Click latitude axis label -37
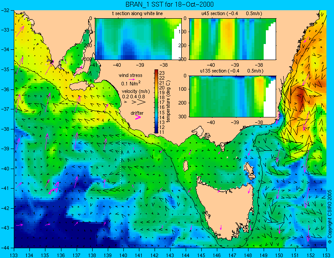This screenshot has height=258, width=334. 5,109
